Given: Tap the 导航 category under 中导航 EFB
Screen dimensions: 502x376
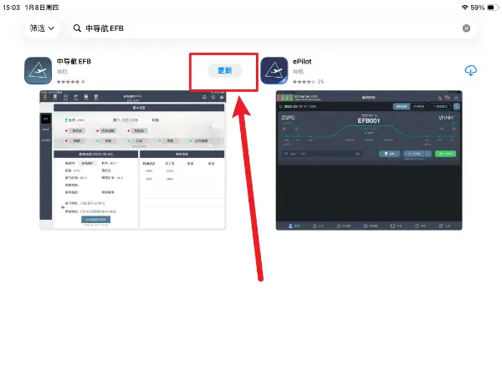Looking at the screenshot, I should point(62,72).
